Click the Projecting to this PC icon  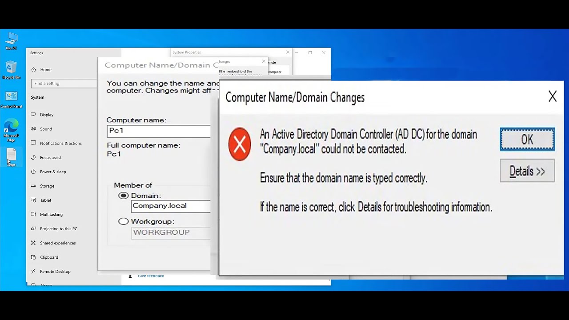pos(33,228)
